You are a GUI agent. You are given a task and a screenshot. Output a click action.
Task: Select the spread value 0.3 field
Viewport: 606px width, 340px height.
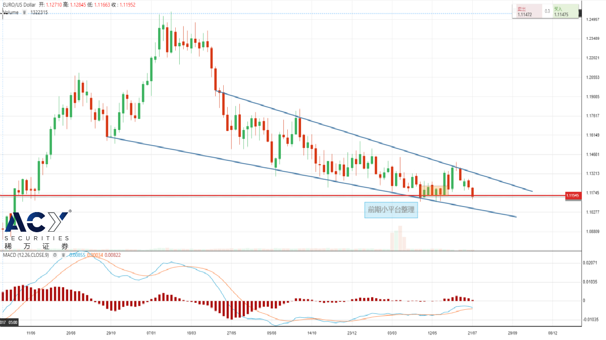[547, 11]
